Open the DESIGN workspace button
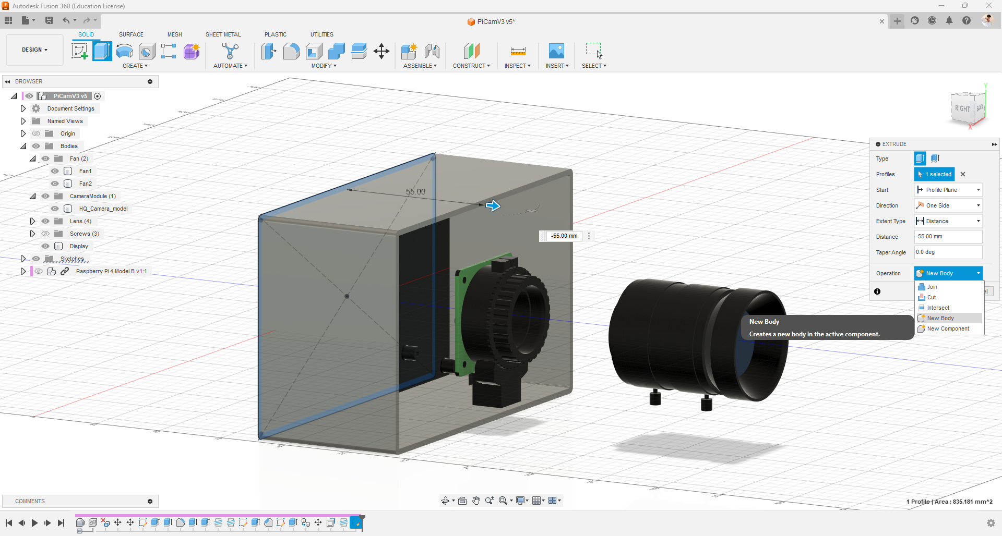The height and width of the screenshot is (536, 1002). coord(34,50)
